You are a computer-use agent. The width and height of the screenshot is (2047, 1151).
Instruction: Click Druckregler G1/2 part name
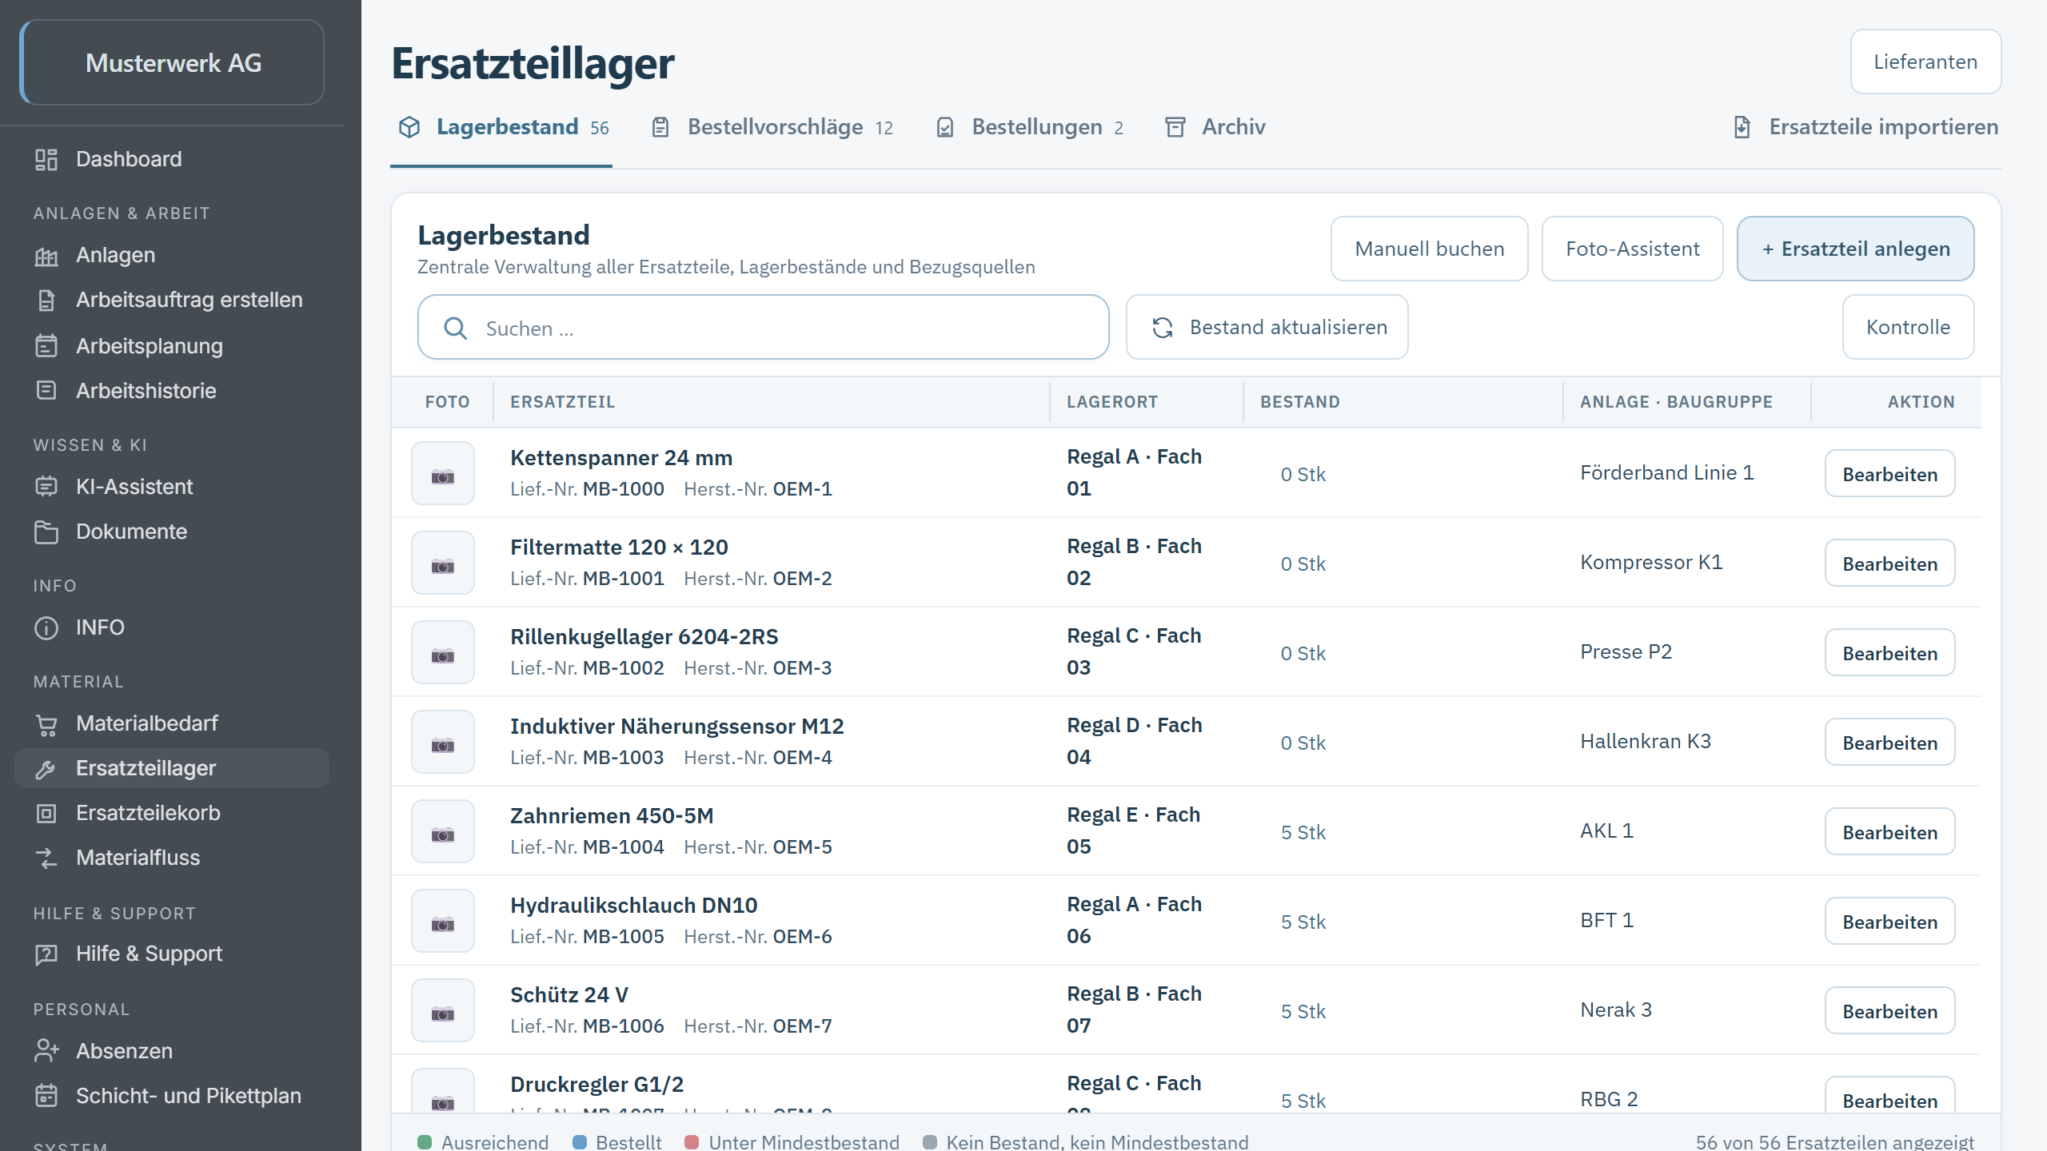click(597, 1085)
